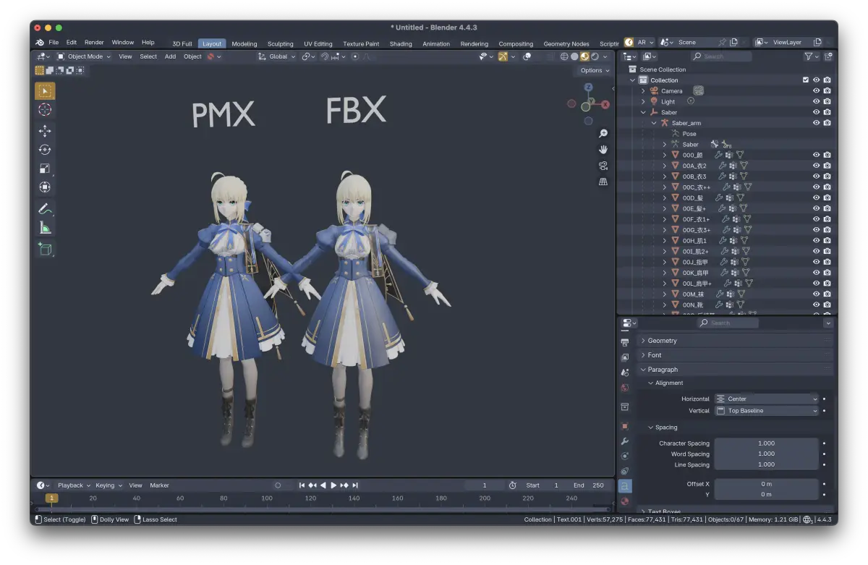Select the Measure tool

[x=45, y=228]
